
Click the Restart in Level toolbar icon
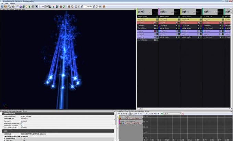point(5,6)
